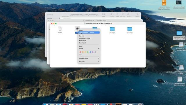Select the Illustrator U2B INSTALLER disk on desktop

[180, 79]
